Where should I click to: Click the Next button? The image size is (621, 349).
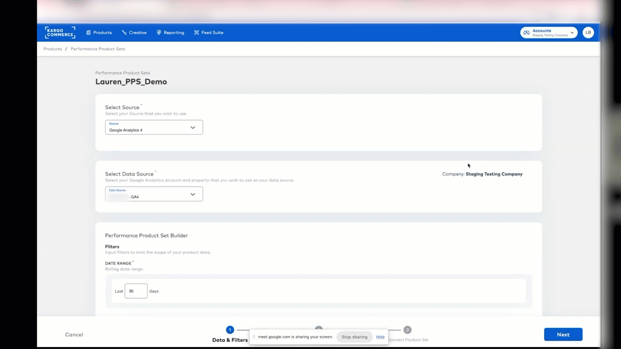click(563, 334)
